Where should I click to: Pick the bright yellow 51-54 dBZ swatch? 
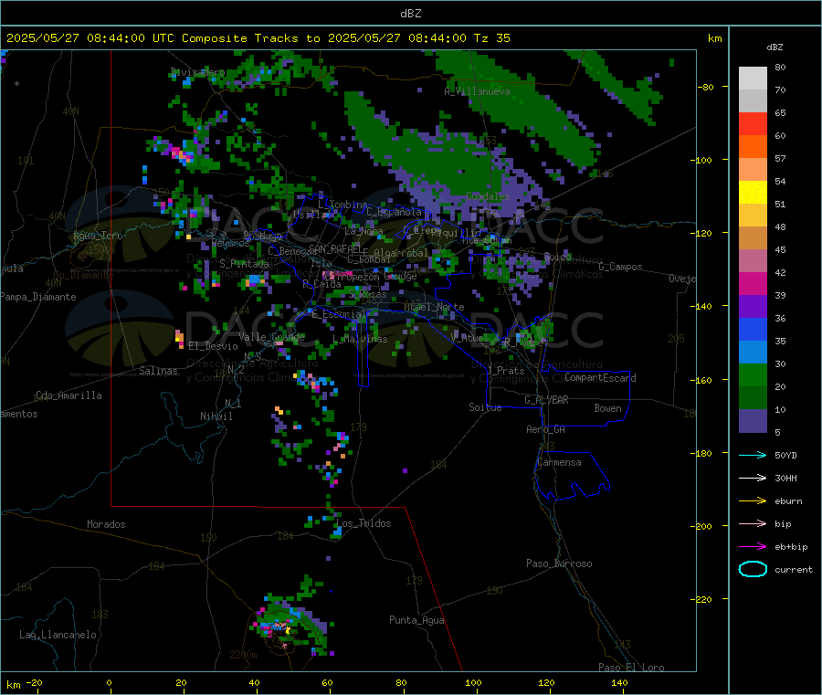[x=753, y=193]
